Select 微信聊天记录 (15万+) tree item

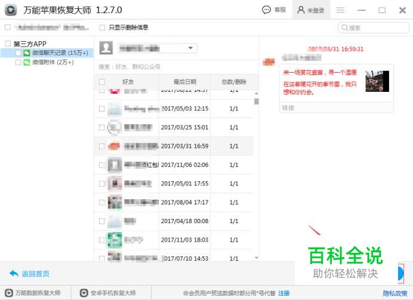point(47,53)
